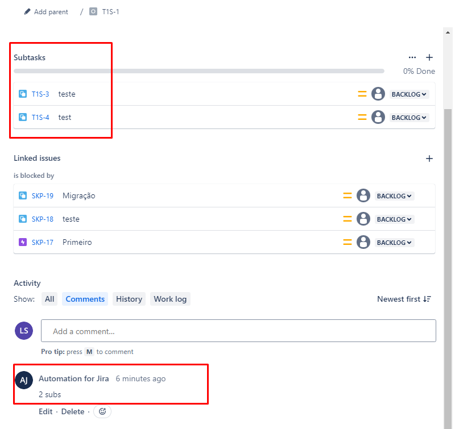Click the subtasks progress bar
455x429 pixels.
(198, 71)
